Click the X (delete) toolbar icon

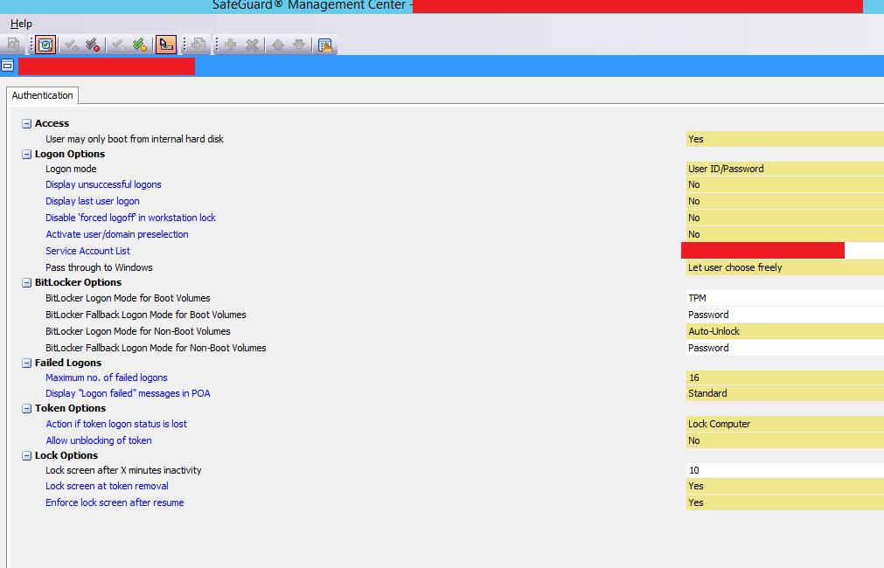pyautogui.click(x=252, y=45)
